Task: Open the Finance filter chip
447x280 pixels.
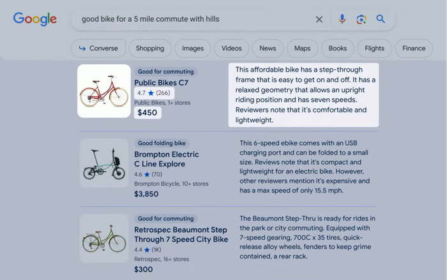Action: (x=414, y=48)
